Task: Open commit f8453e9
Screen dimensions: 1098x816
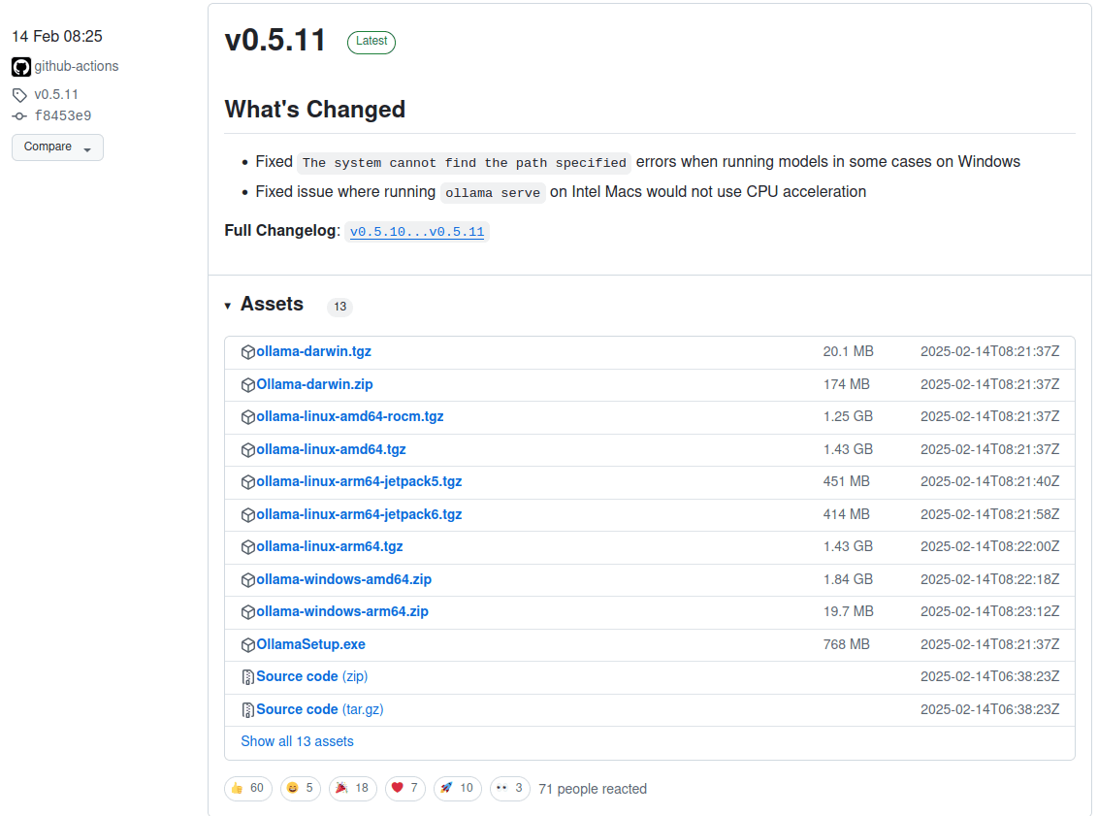Action: click(x=63, y=115)
